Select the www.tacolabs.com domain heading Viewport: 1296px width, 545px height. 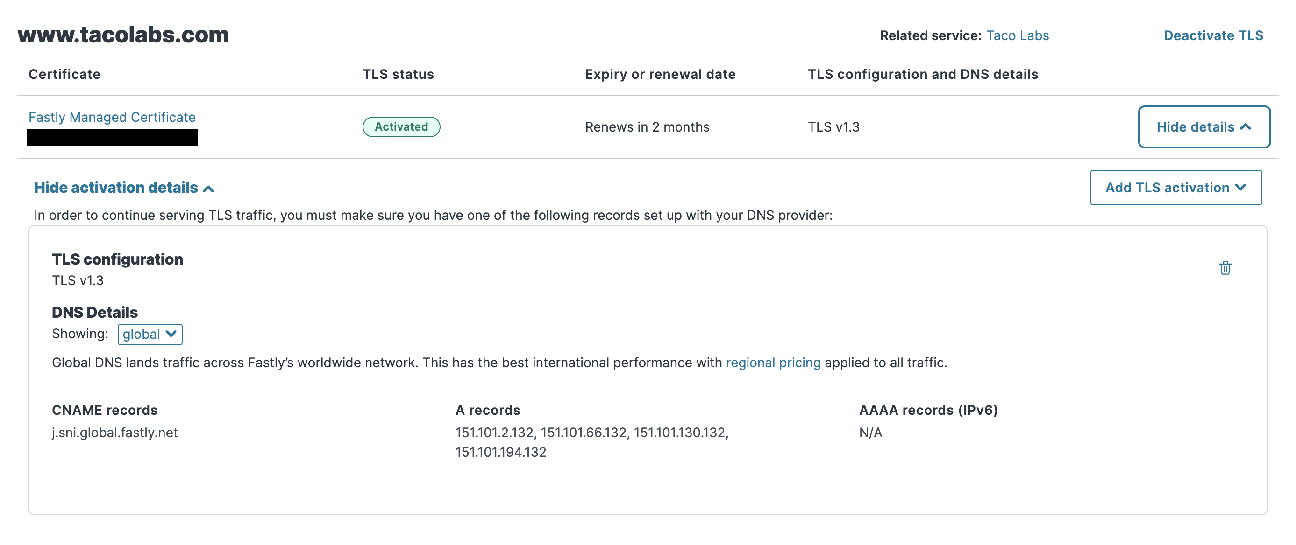[x=123, y=34]
